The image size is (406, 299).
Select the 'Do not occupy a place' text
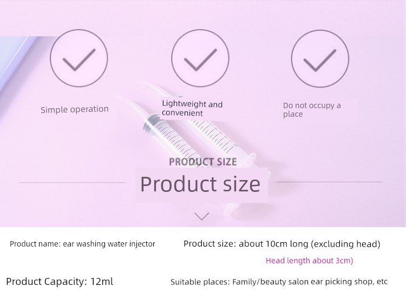point(312,110)
